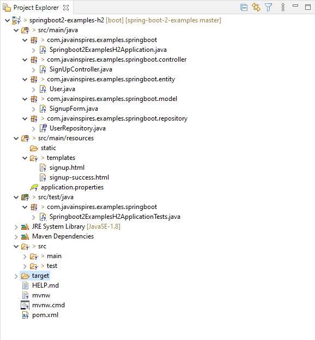Click the signup-success.html file icon

(x=43, y=177)
